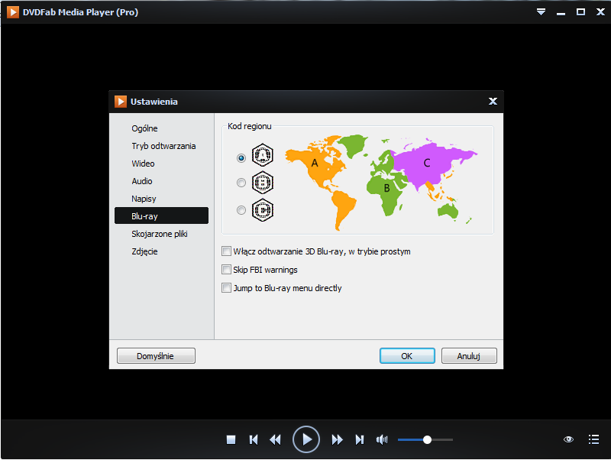611x460 pixels.
Task: Confirm settings with OK
Action: [x=407, y=355]
